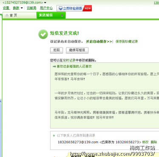Open the 换肤 dropdown arrow
The height and width of the screenshot is (157, 159).
[22, 8]
